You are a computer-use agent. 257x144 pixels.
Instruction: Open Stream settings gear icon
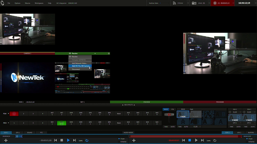point(188,3)
